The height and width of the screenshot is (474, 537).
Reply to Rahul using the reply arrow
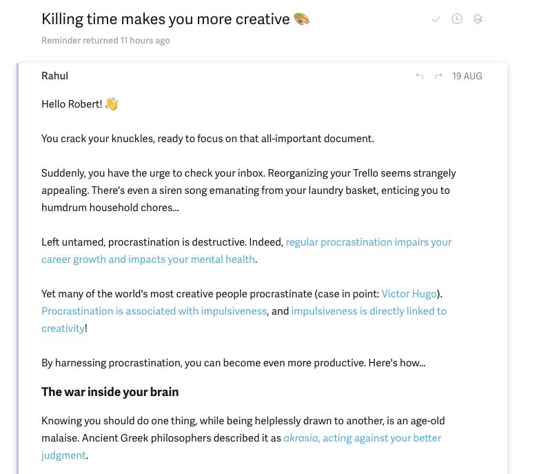point(420,76)
